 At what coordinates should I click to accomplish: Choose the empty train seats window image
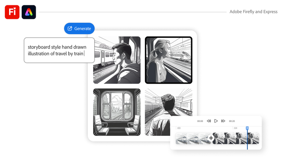[x=117, y=112]
